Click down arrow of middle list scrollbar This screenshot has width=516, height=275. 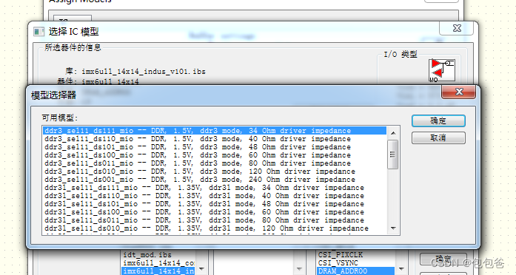299,269
